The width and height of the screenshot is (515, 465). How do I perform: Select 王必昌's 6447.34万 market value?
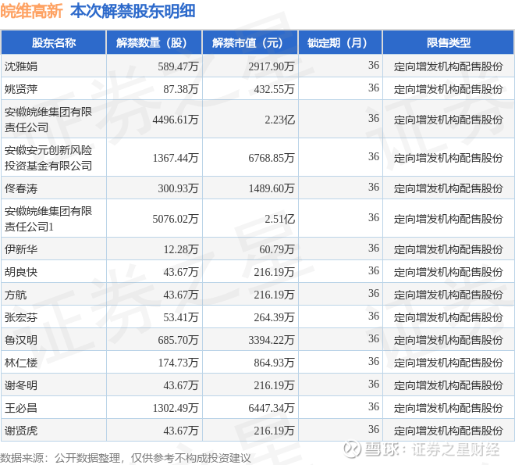[x=272, y=408]
